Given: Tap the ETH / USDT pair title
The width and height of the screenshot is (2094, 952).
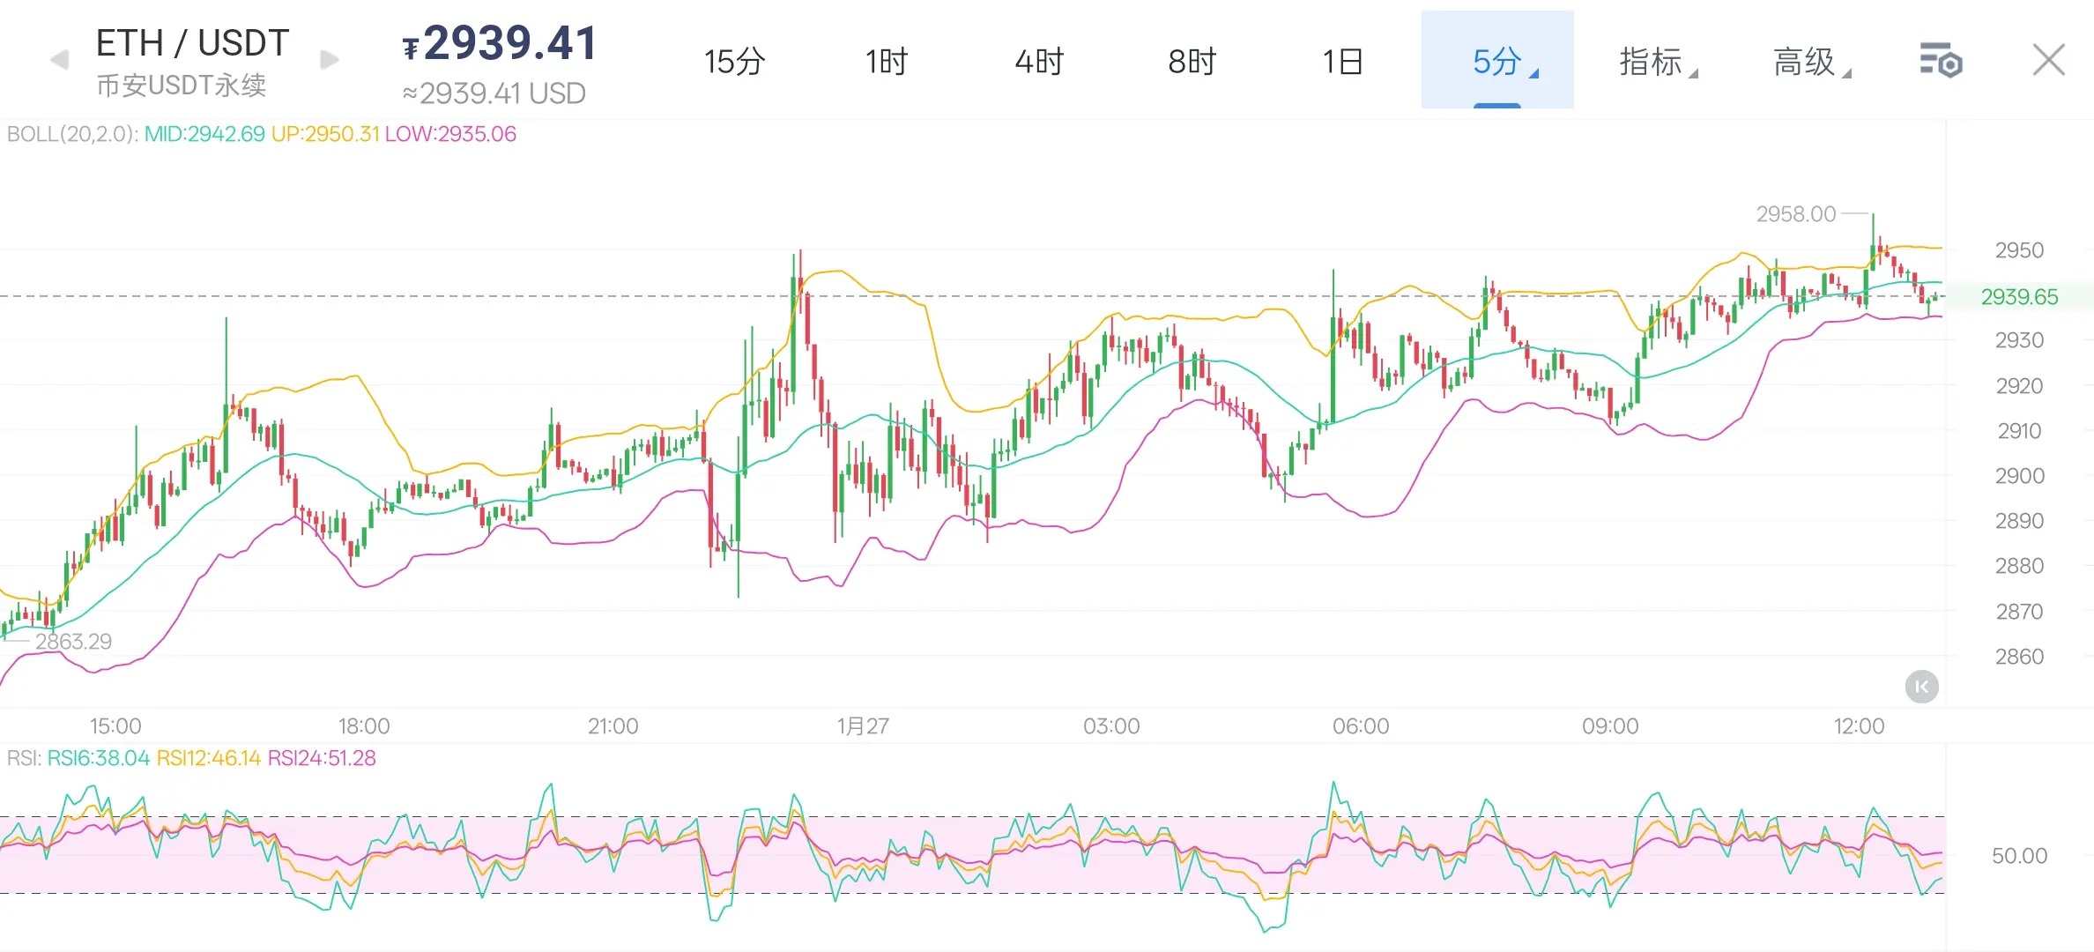Looking at the screenshot, I should click(x=192, y=42).
